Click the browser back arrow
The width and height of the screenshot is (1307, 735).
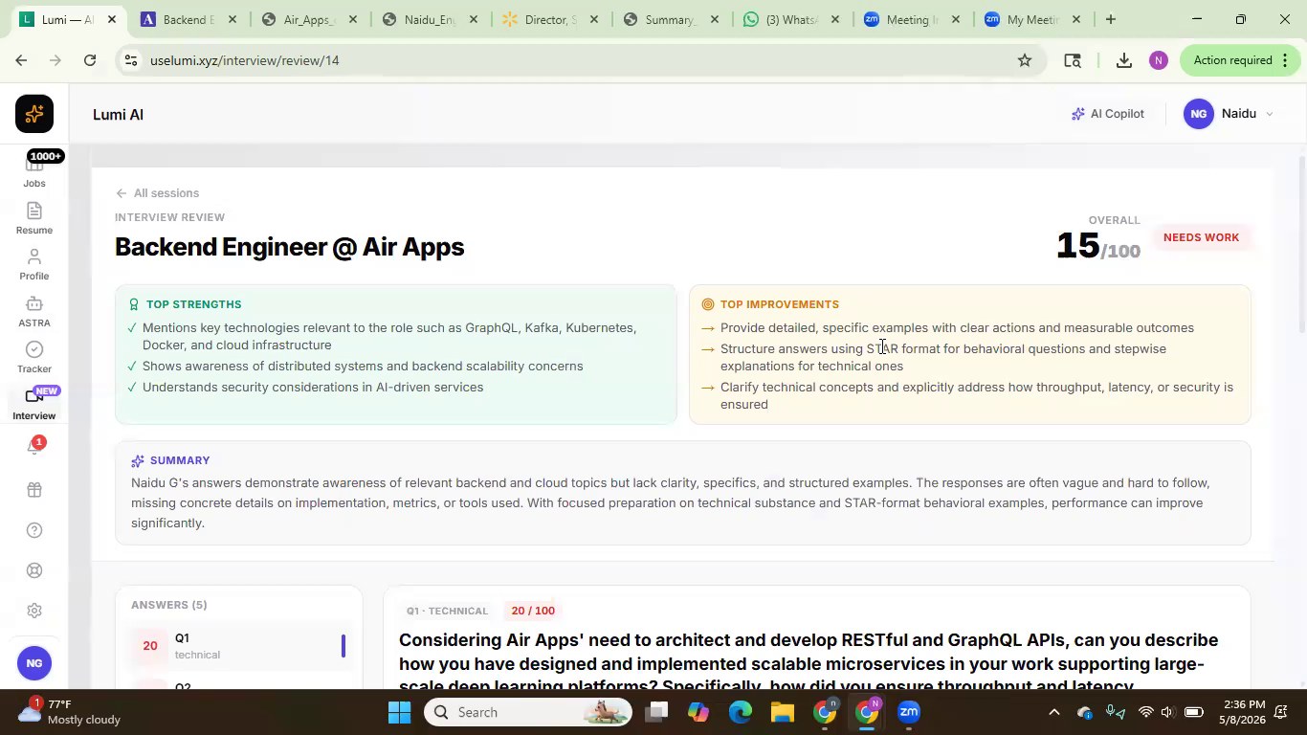[20, 60]
